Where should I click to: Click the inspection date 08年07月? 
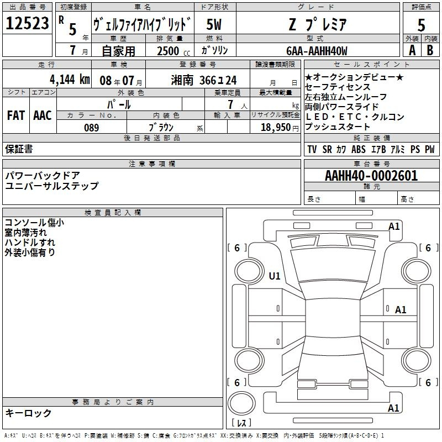coord(121,81)
